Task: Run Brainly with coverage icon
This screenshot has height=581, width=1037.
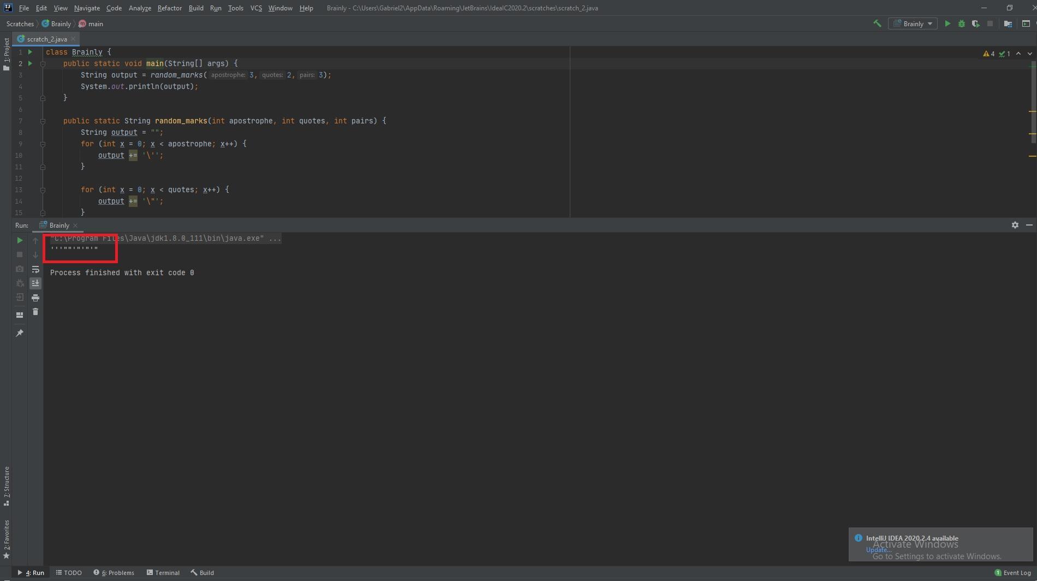Action: tap(975, 23)
